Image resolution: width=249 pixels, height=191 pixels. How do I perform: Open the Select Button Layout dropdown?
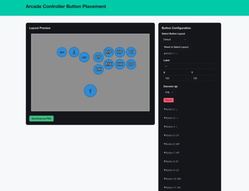(x=175, y=39)
